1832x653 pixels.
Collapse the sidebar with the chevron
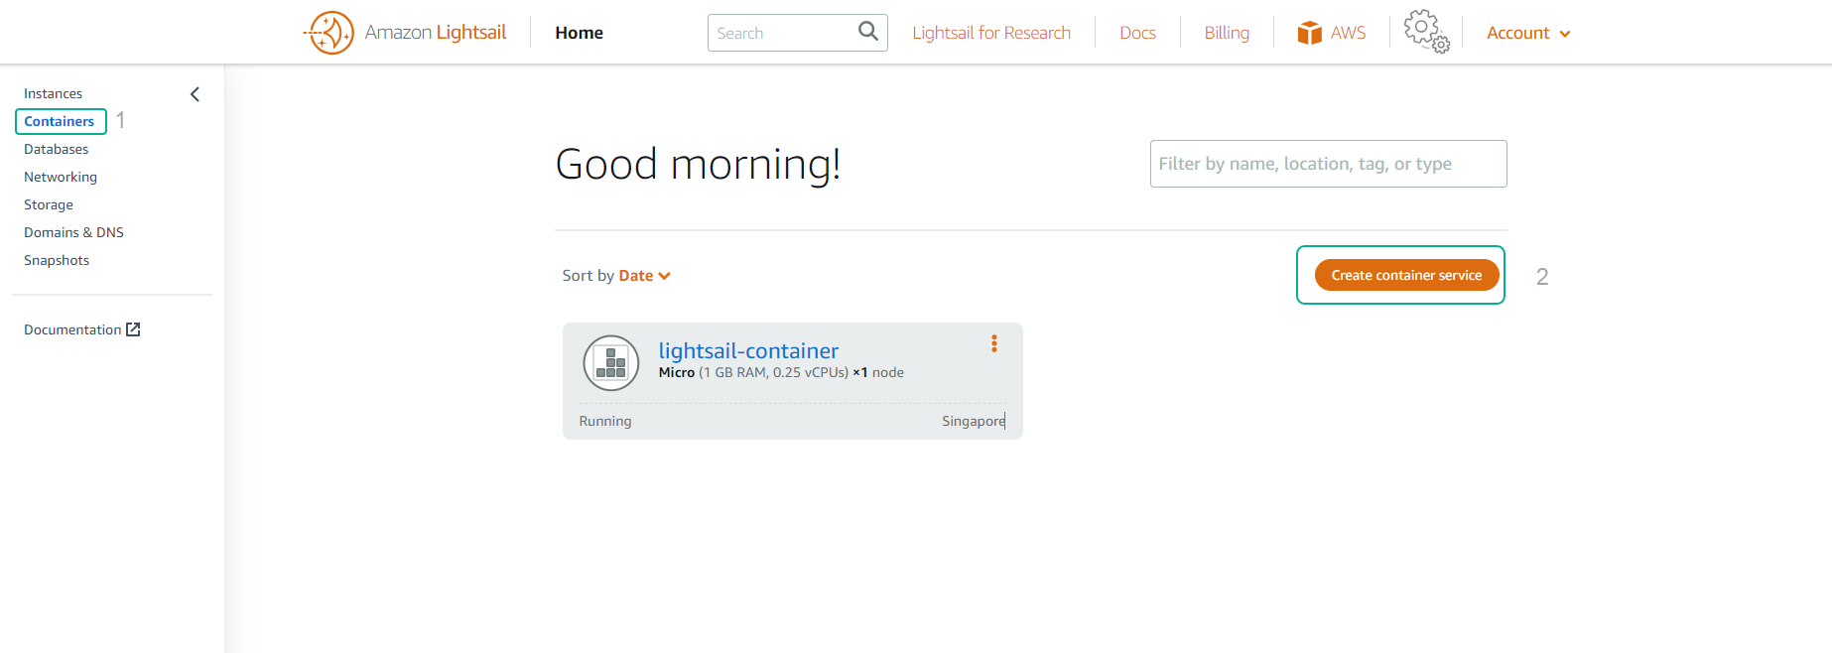pos(195,94)
